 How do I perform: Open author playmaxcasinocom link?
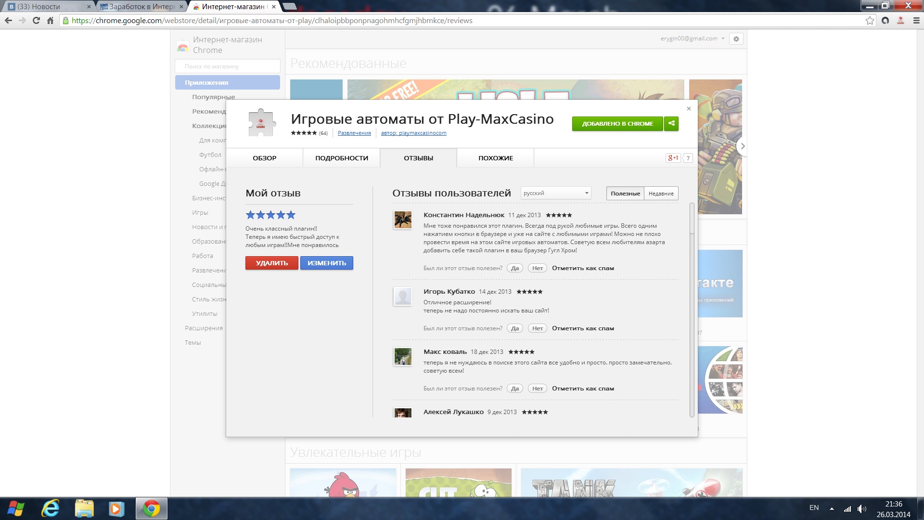point(413,133)
